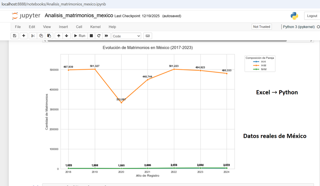The height and width of the screenshot is (186, 320).
Task: Open the Kernel menu
Action: point(95,27)
